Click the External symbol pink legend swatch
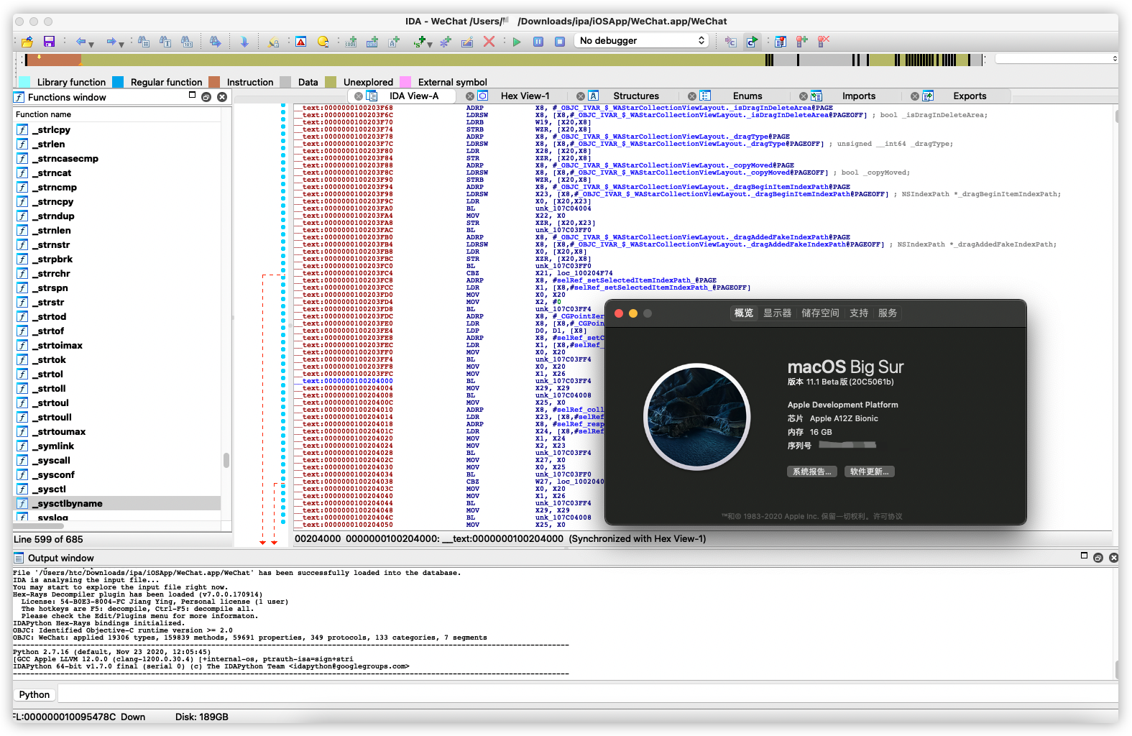 405,82
